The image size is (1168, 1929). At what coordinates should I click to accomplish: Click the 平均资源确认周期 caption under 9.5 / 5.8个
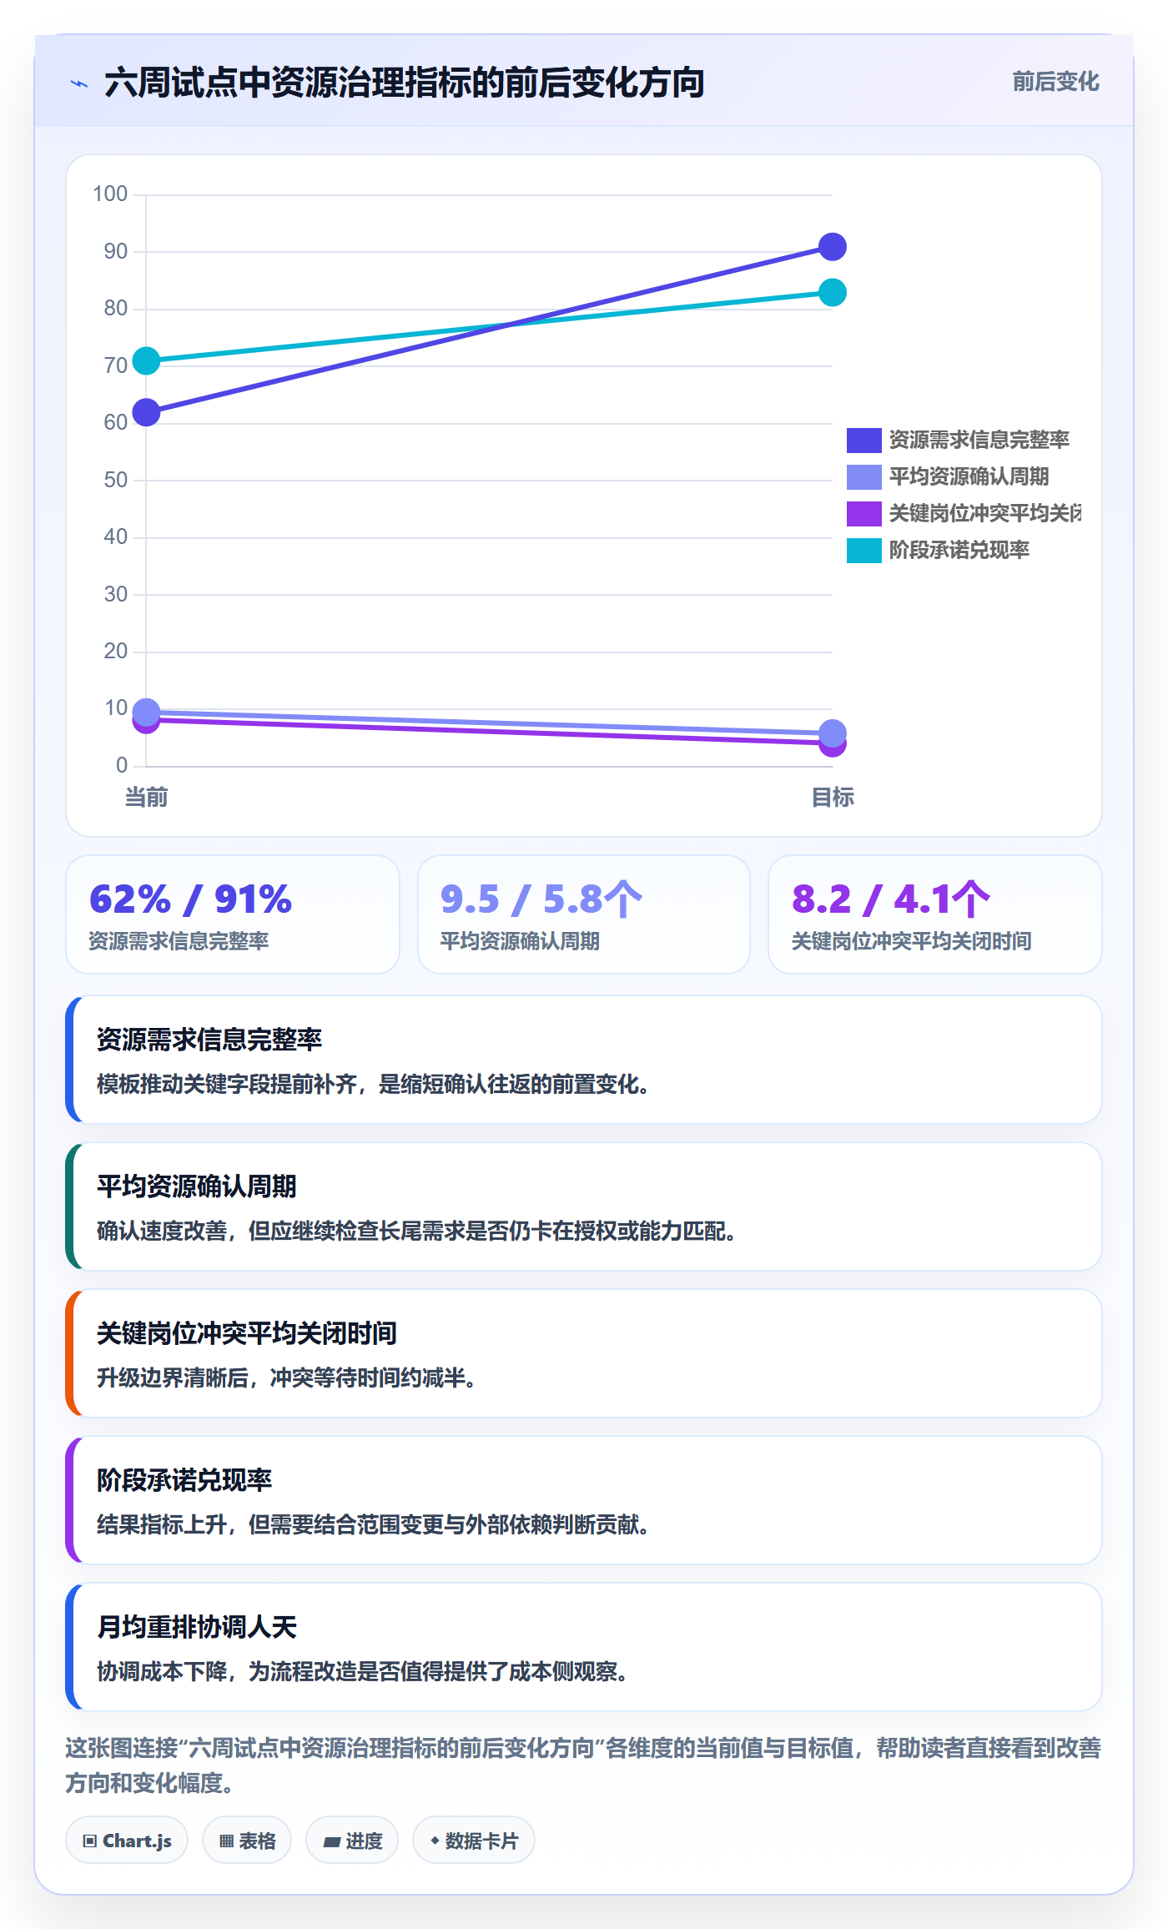(x=520, y=941)
